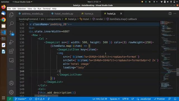Open the Selection menu
The width and height of the screenshot is (179, 101).
click(x=22, y=9)
